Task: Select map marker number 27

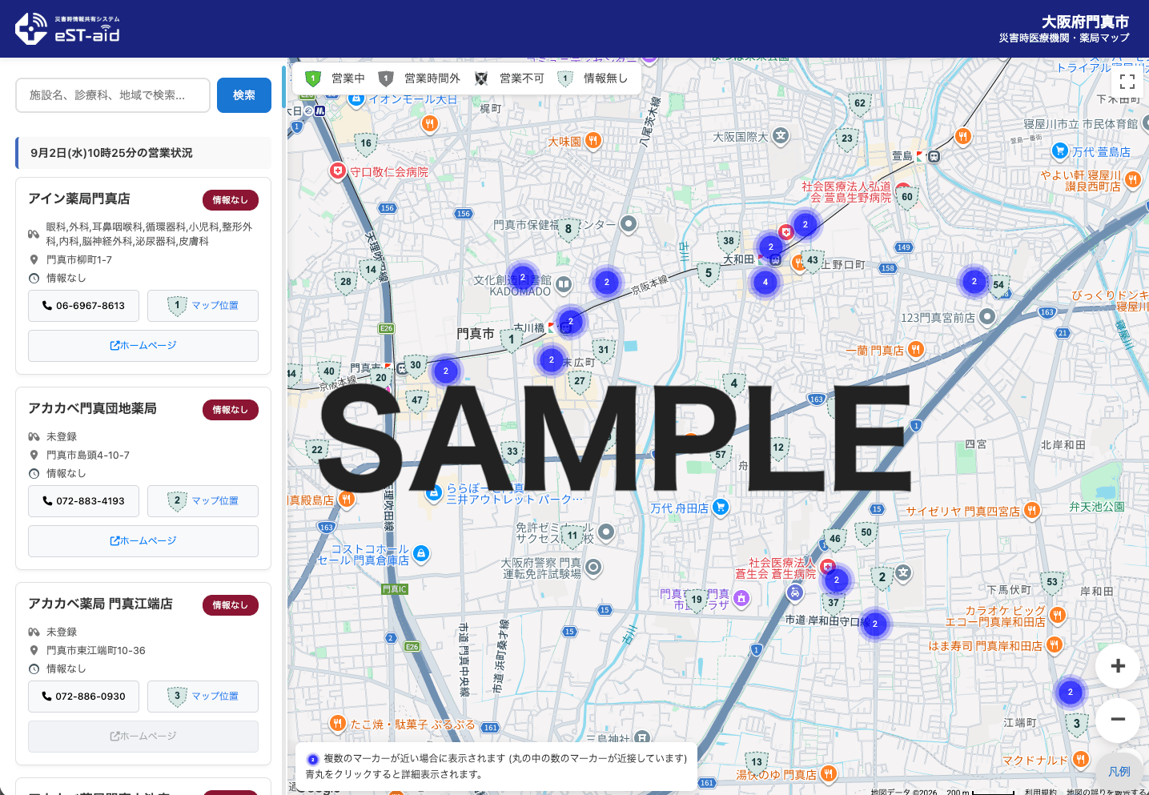Action: click(x=580, y=382)
